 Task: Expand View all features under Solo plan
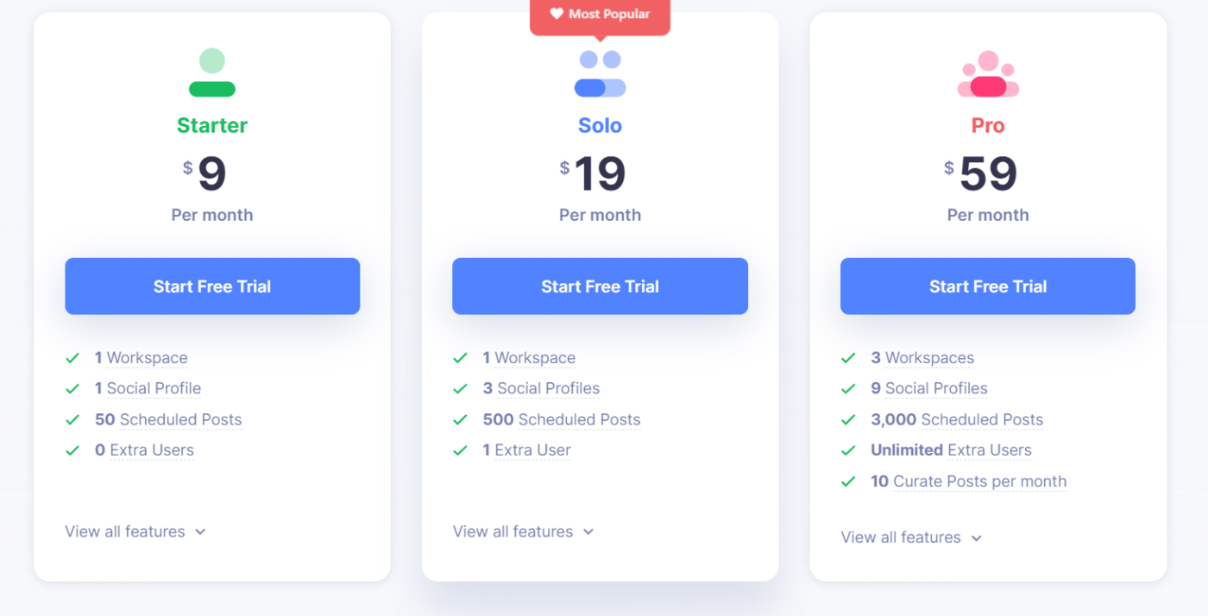click(x=524, y=531)
